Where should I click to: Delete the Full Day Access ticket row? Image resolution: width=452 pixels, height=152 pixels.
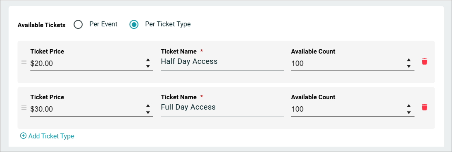tap(424, 108)
